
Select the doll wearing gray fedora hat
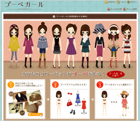(x=99, y=46)
